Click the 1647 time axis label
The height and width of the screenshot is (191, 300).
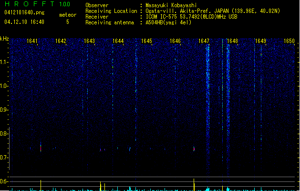point(204,41)
